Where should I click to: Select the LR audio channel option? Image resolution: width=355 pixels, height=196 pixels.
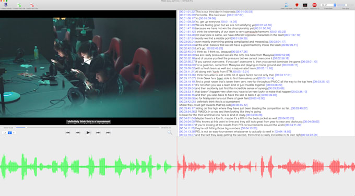pos(5,133)
